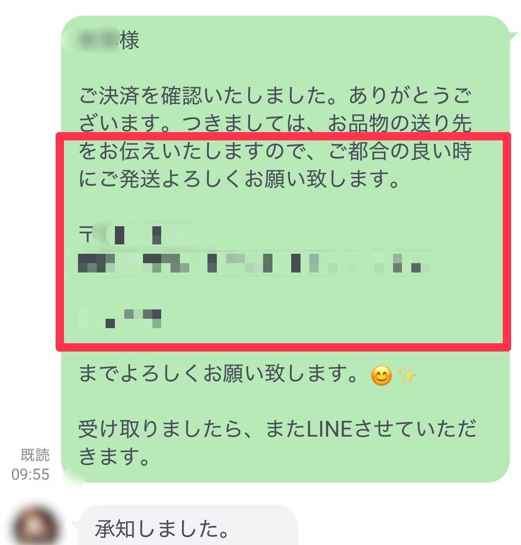This screenshot has height=545, width=521.
Task: Click the smiling face emoji
Action: click(381, 376)
